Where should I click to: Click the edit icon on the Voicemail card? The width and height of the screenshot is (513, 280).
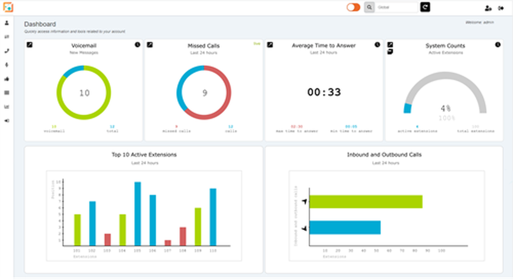click(x=29, y=45)
